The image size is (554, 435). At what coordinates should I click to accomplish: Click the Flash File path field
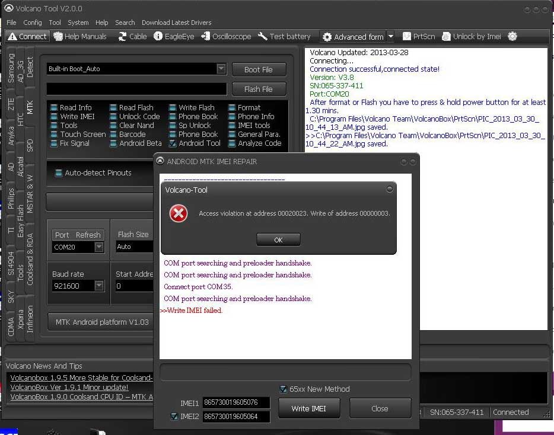coord(137,89)
